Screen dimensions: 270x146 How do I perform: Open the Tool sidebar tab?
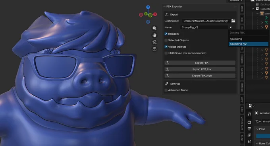(242, 19)
